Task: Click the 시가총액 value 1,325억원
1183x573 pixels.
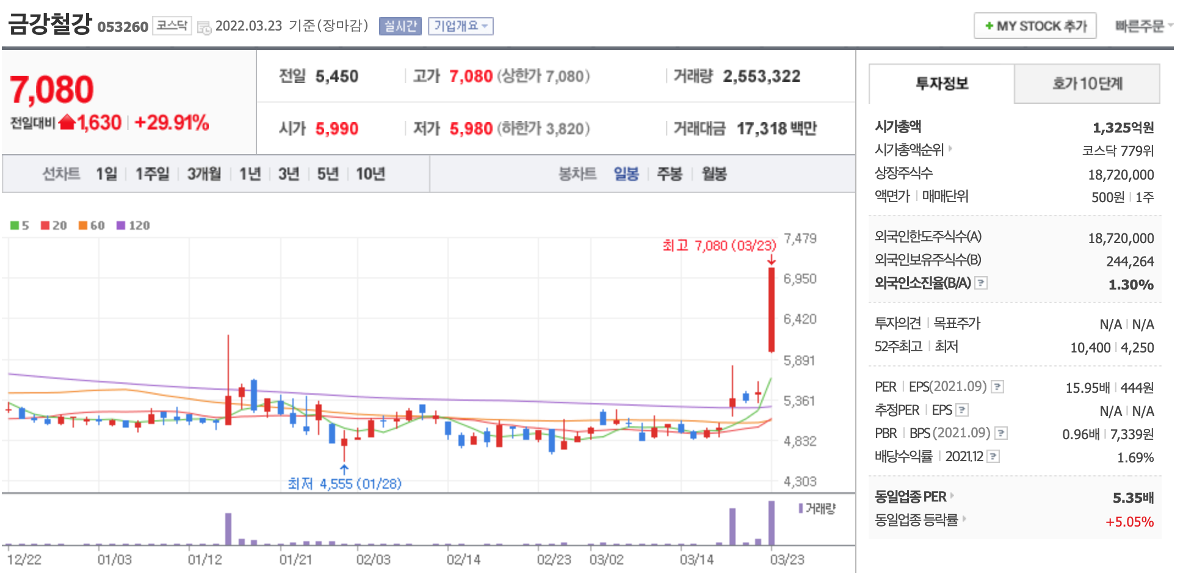Action: 1123,128
